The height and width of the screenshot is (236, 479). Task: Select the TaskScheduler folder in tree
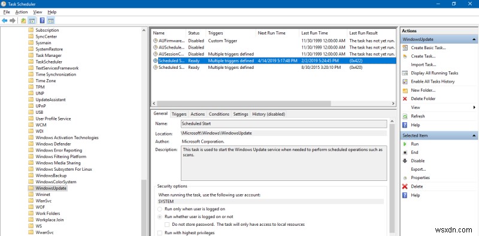click(x=49, y=62)
